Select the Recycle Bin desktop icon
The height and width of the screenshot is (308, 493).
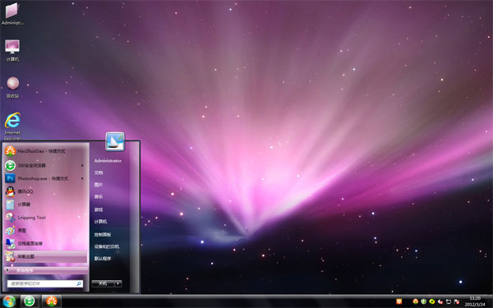[x=12, y=87]
